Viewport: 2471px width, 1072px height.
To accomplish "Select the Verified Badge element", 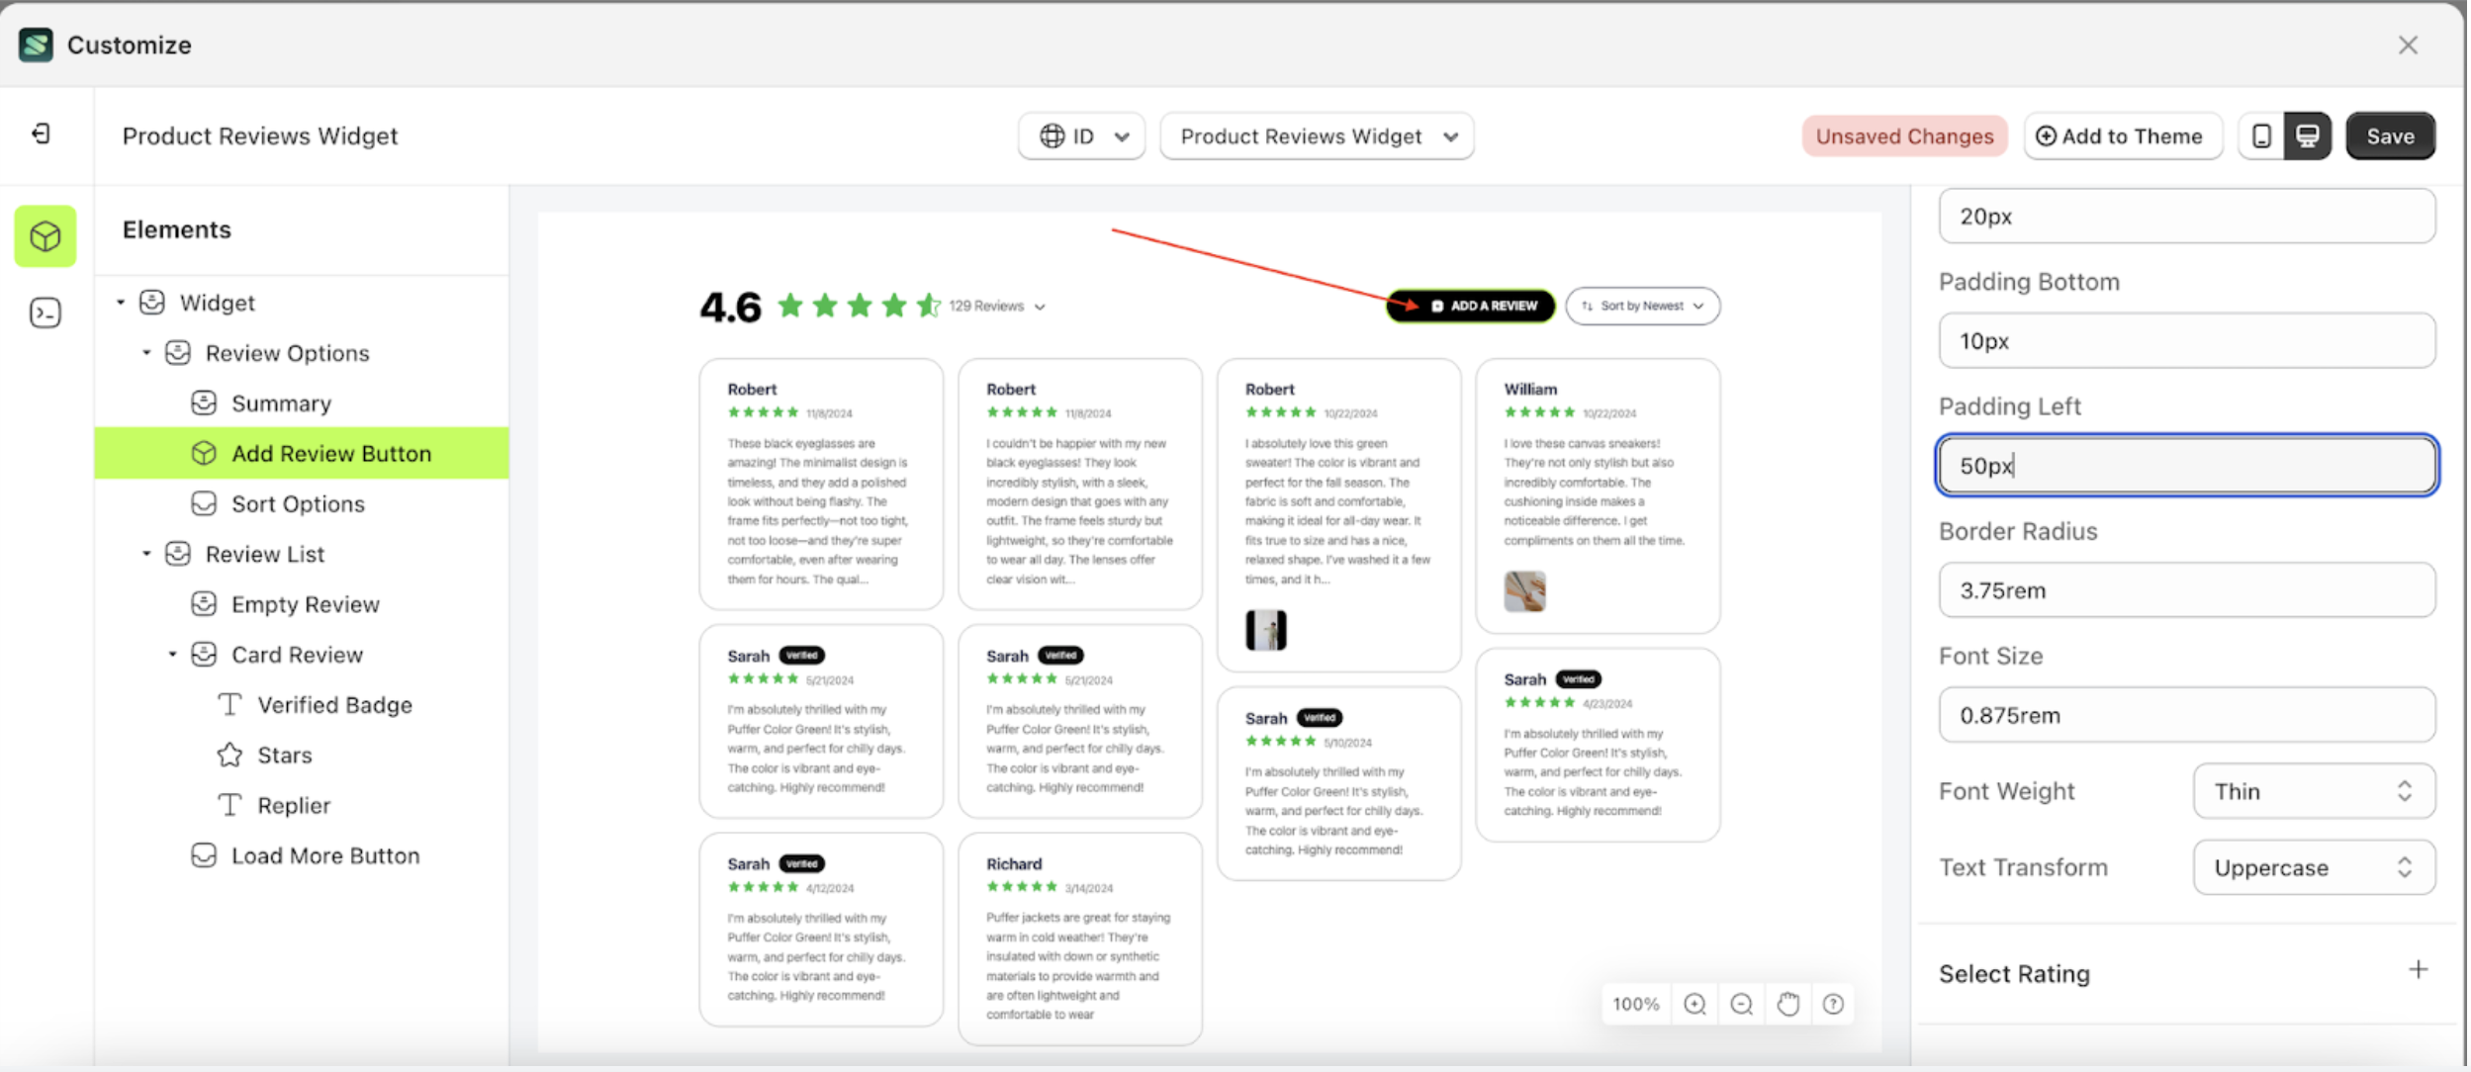I will point(334,704).
